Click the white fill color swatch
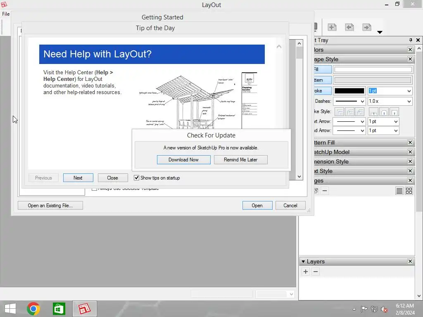The width and height of the screenshot is (423, 317). click(373, 69)
